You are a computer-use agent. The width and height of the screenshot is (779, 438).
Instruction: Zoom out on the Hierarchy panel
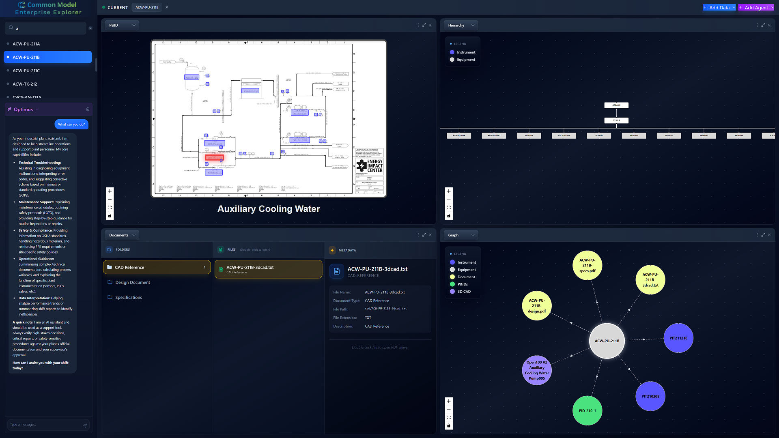coord(448,200)
